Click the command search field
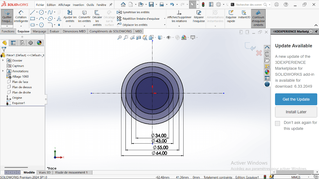The width and height of the screenshot is (319, 179). tap(249, 5)
